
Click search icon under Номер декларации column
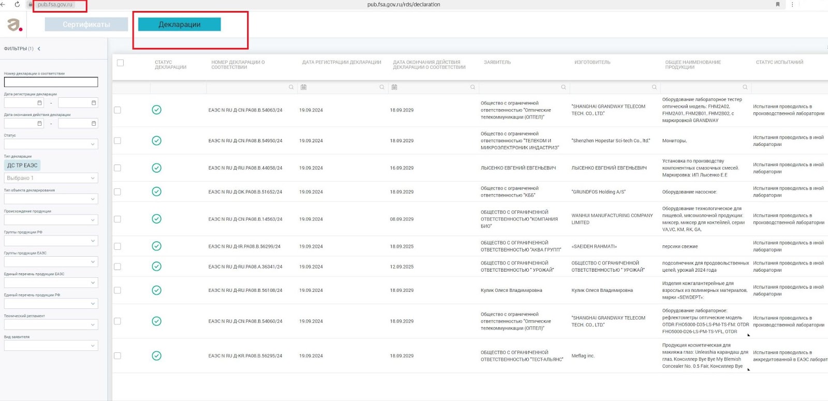[x=291, y=87]
